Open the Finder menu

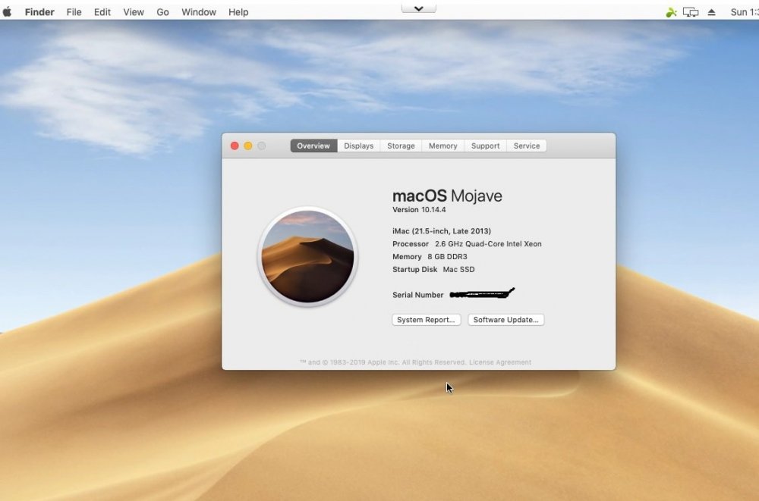tap(39, 12)
